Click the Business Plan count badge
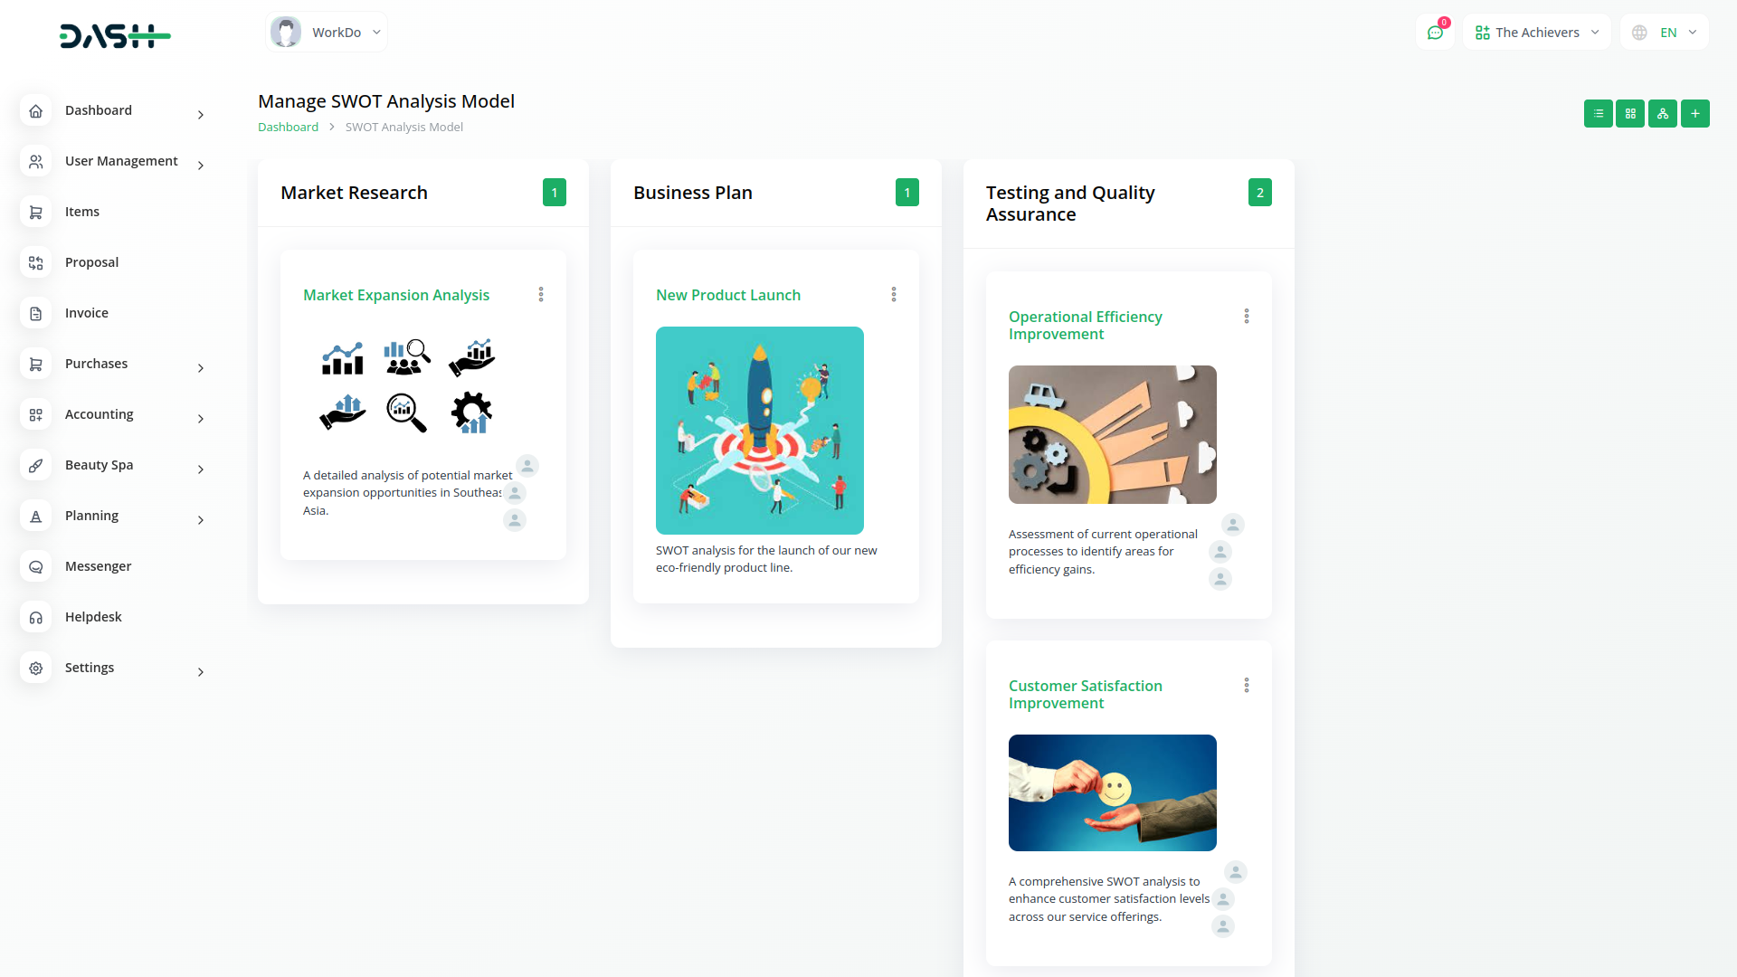 point(906,193)
